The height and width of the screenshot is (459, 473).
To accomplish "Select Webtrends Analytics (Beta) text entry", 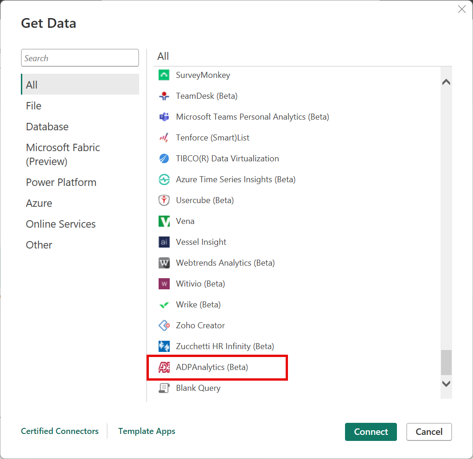I will pos(225,263).
